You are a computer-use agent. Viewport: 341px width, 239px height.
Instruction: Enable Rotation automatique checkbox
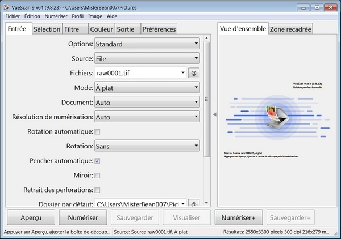tap(97, 131)
